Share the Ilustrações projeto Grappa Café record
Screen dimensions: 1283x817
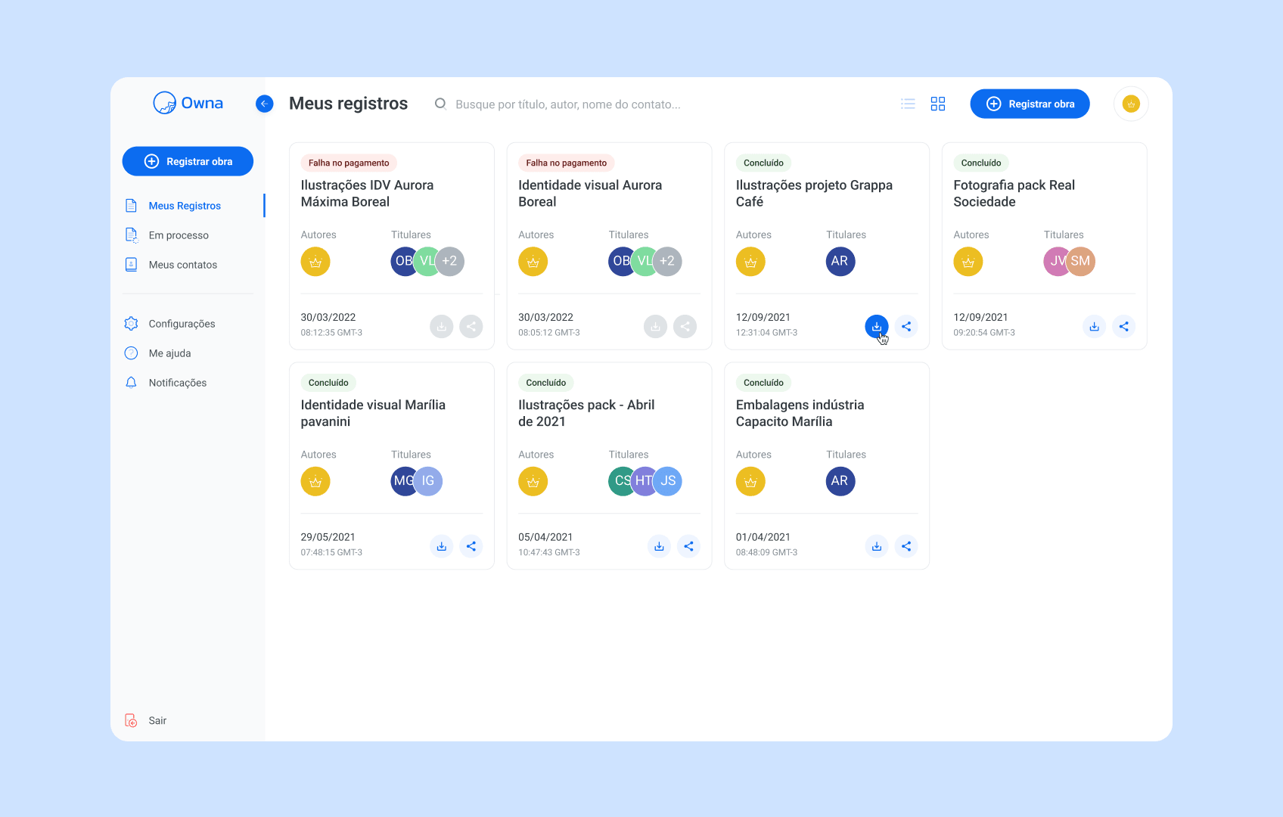906,327
